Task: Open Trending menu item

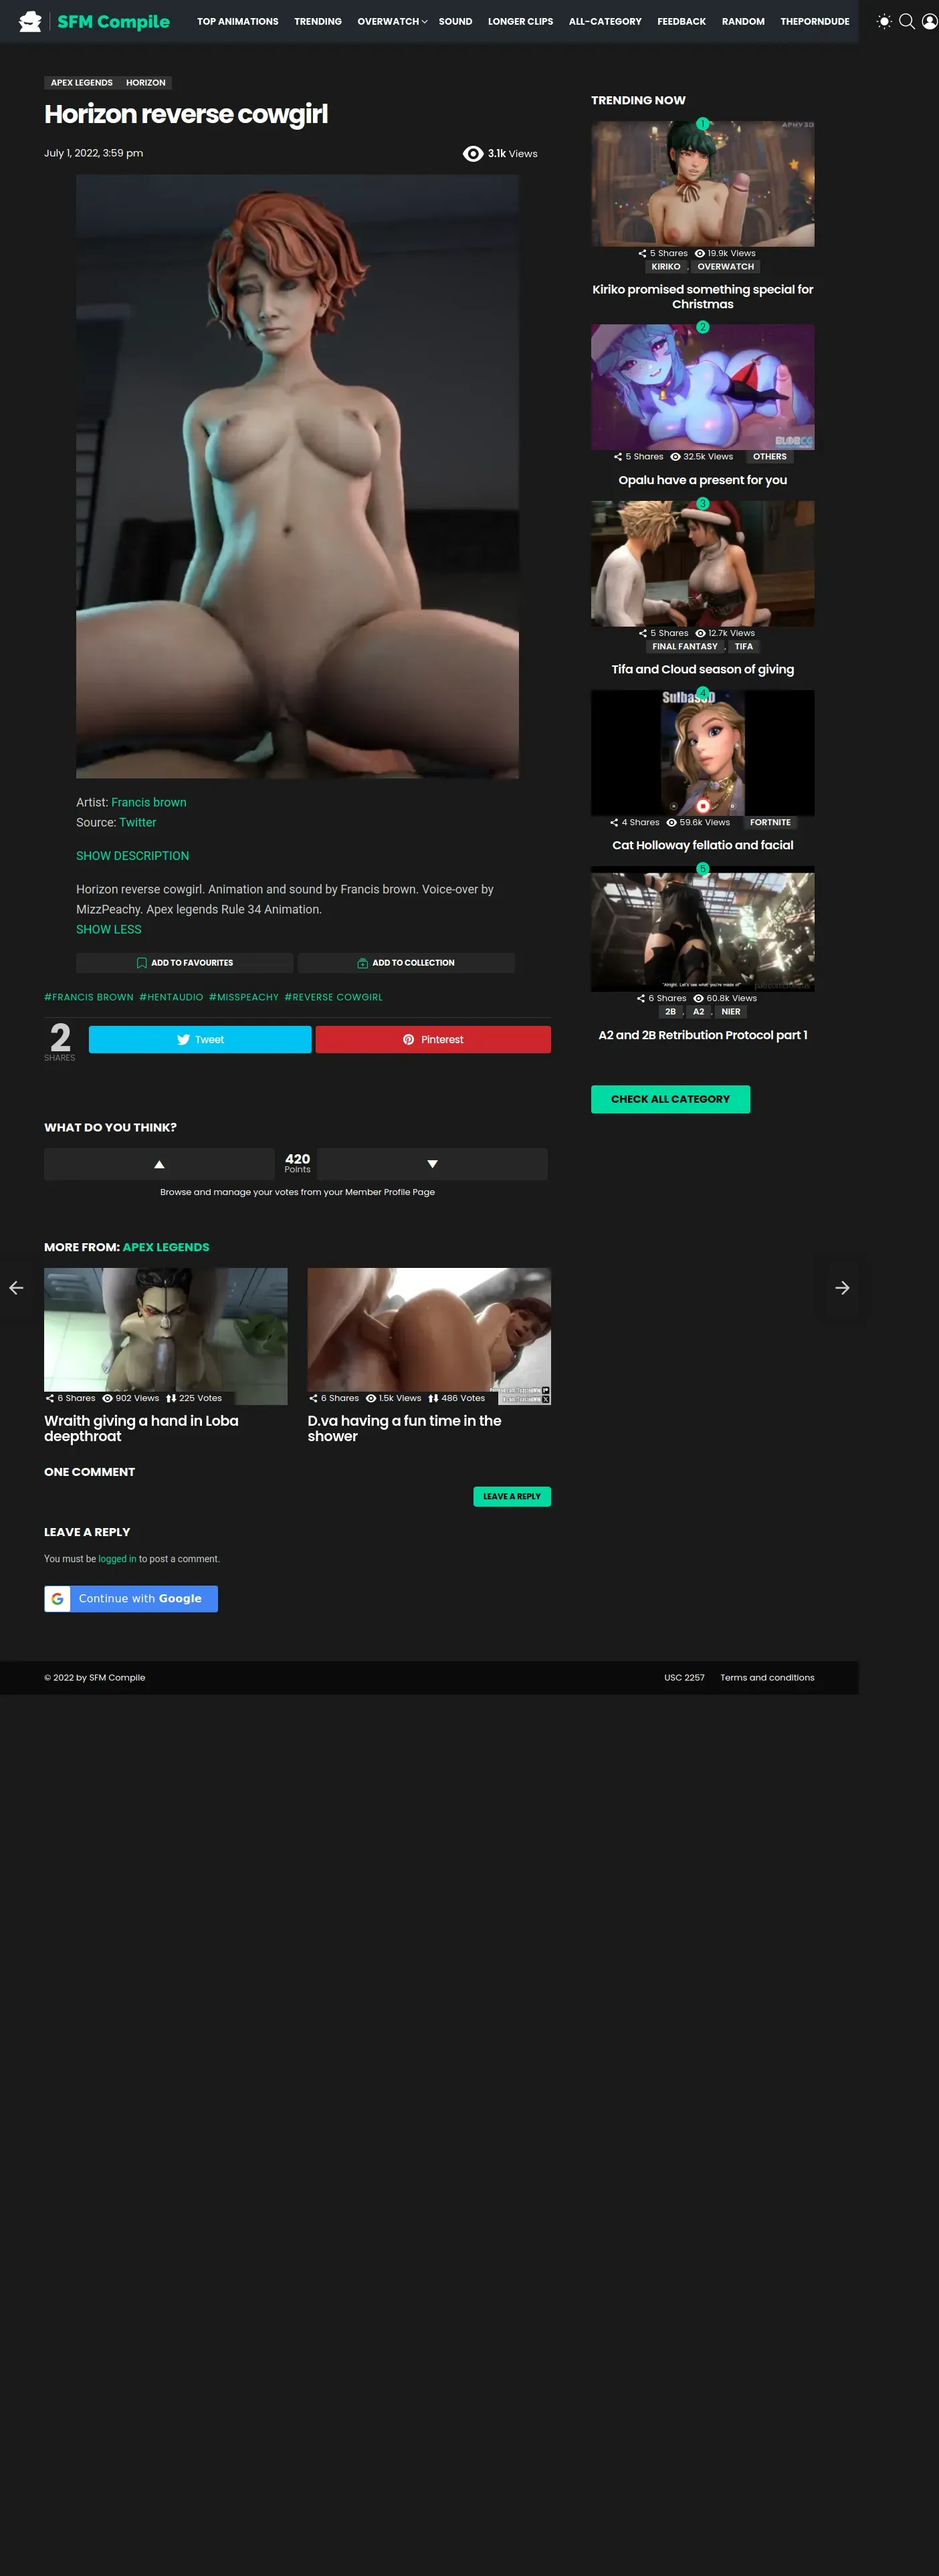Action: tap(318, 21)
